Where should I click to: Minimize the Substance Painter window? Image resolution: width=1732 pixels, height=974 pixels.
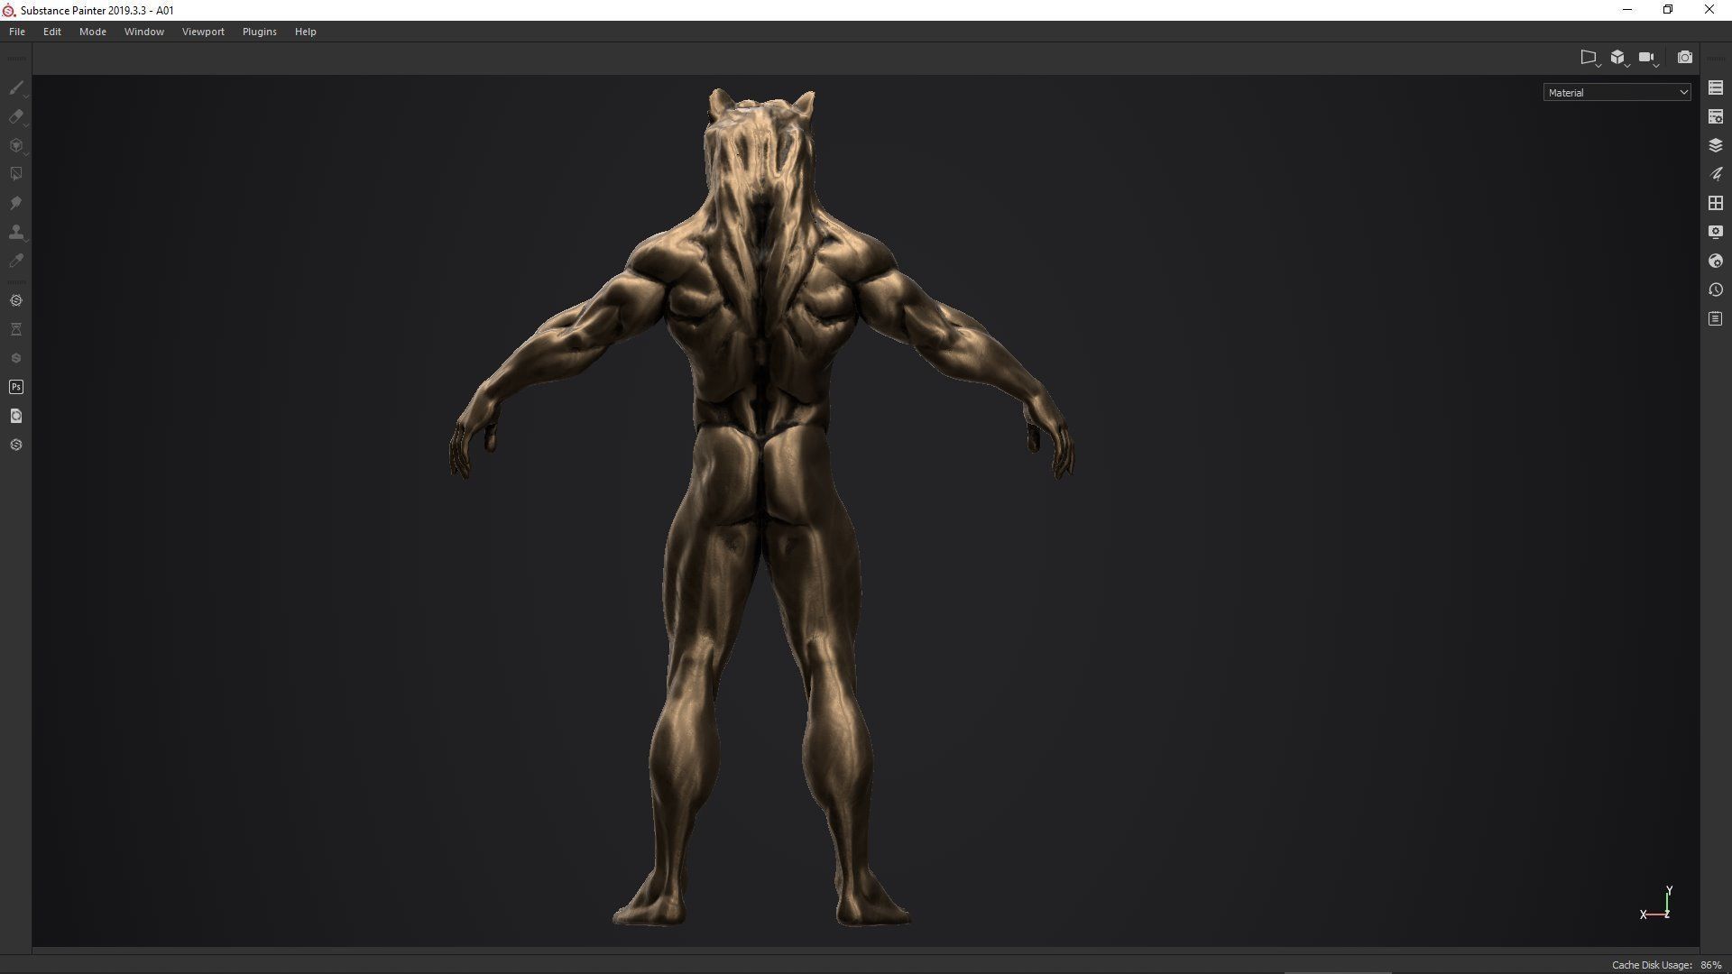(1627, 10)
